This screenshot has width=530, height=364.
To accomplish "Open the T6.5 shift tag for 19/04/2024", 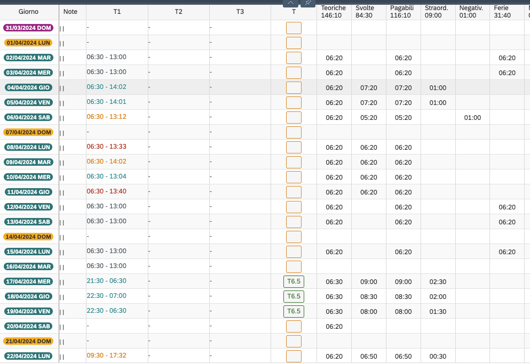I will tap(294, 311).
